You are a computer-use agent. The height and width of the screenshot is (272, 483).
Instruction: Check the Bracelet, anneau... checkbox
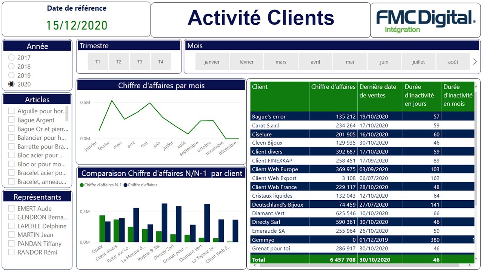coord(11,182)
